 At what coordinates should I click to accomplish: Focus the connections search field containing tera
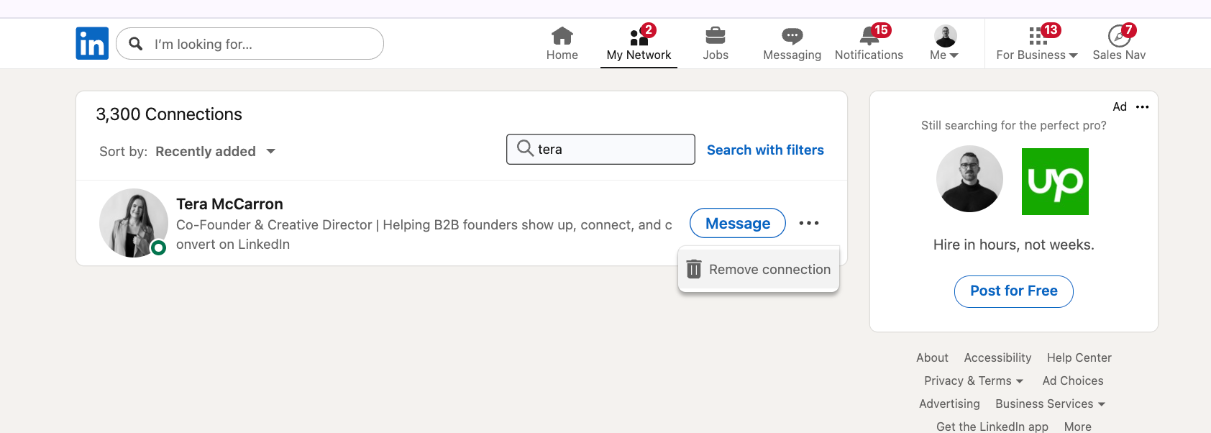pyautogui.click(x=611, y=149)
